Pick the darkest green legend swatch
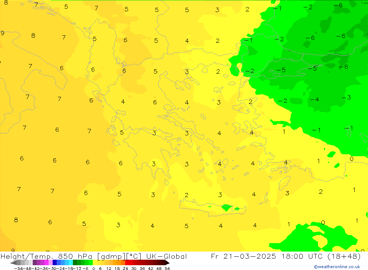The height and width of the screenshot is (270, 368). (x=75, y=263)
